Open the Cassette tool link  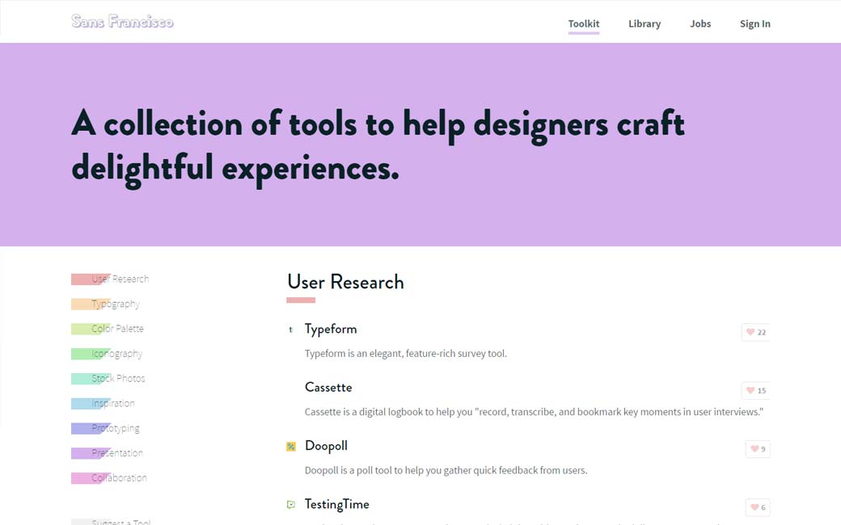click(328, 387)
